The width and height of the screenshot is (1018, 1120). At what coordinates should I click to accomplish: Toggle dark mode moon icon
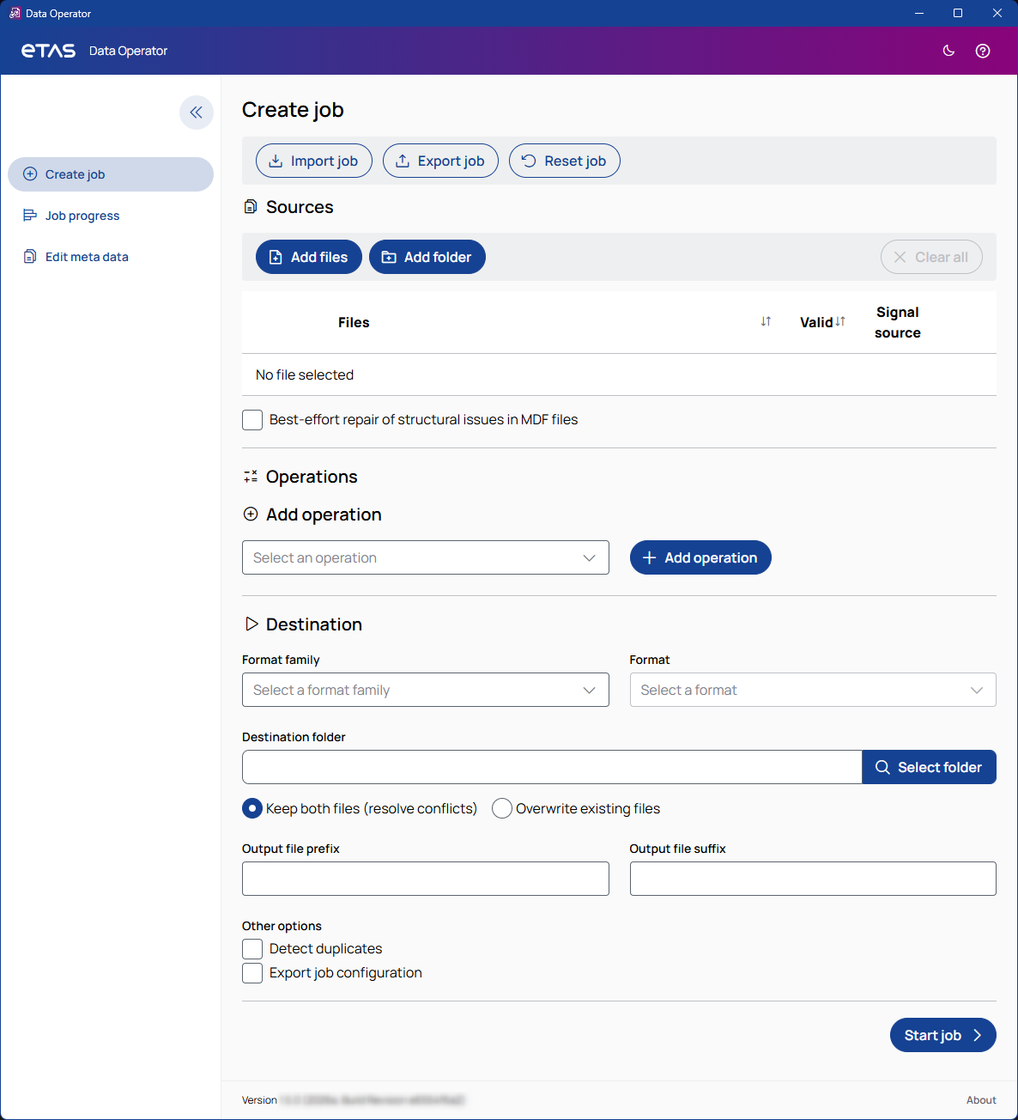point(948,51)
